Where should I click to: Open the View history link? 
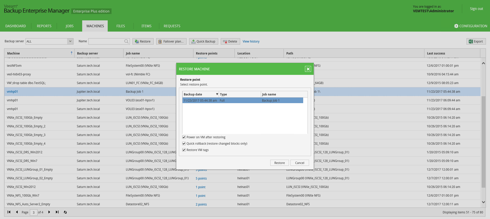[251, 42]
